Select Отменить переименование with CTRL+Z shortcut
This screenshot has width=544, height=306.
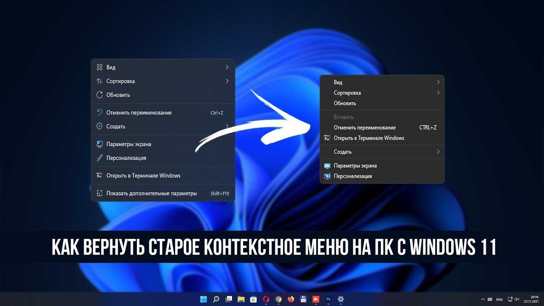382,127
